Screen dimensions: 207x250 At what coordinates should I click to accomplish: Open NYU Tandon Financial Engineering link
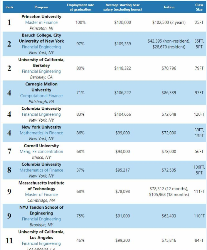tap(41, 219)
